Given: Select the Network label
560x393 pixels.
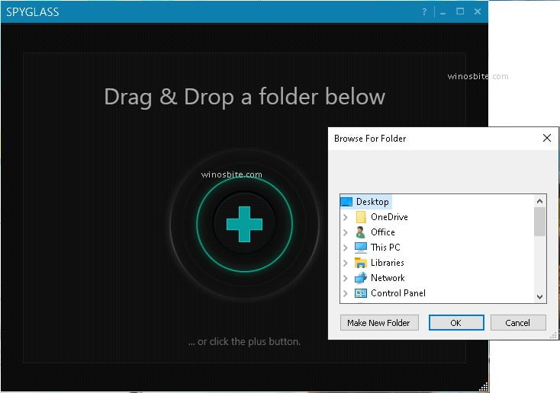Looking at the screenshot, I should [388, 278].
